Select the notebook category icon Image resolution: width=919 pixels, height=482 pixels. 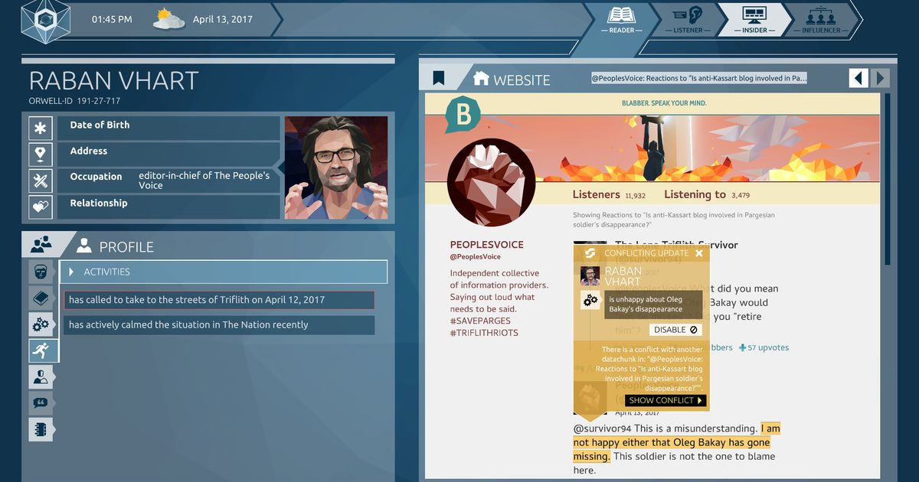[x=41, y=429]
